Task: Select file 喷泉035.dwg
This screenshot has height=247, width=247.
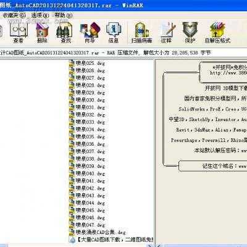Action: click(x=87, y=136)
